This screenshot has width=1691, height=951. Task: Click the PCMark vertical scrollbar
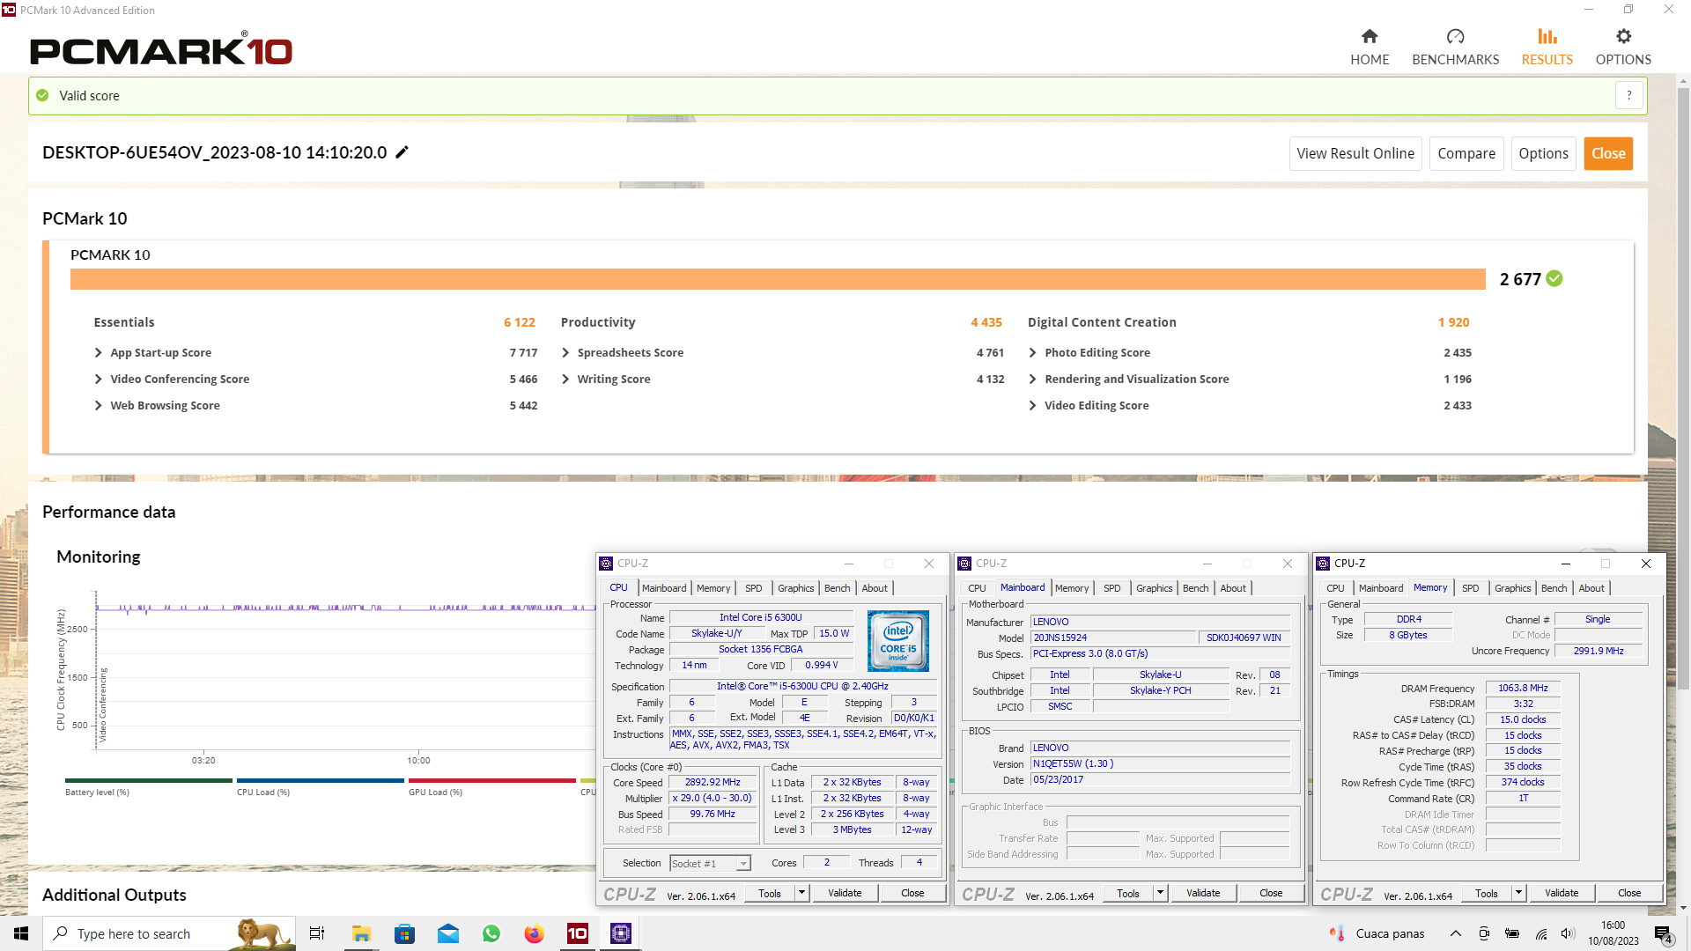point(1683,387)
